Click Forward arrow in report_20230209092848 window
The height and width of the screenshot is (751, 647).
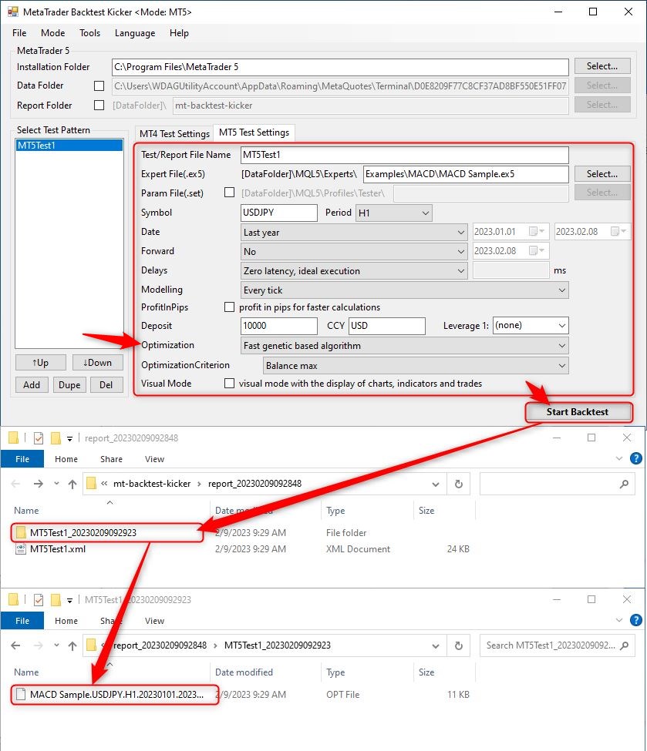pyautogui.click(x=39, y=484)
